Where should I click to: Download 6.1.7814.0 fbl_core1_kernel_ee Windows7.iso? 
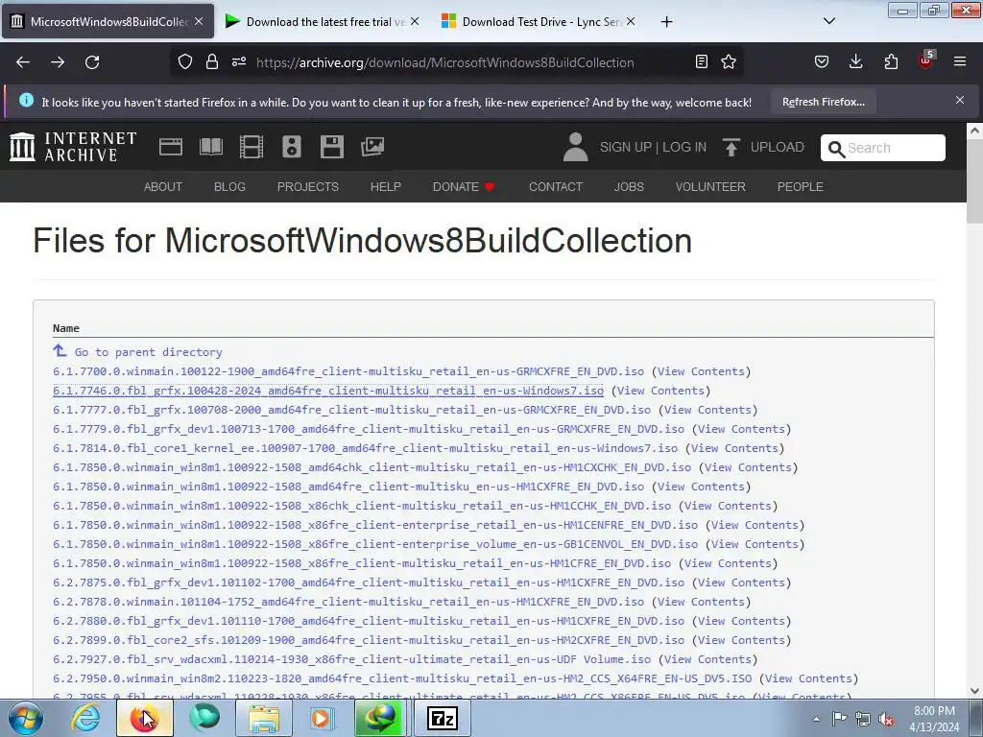365,448
